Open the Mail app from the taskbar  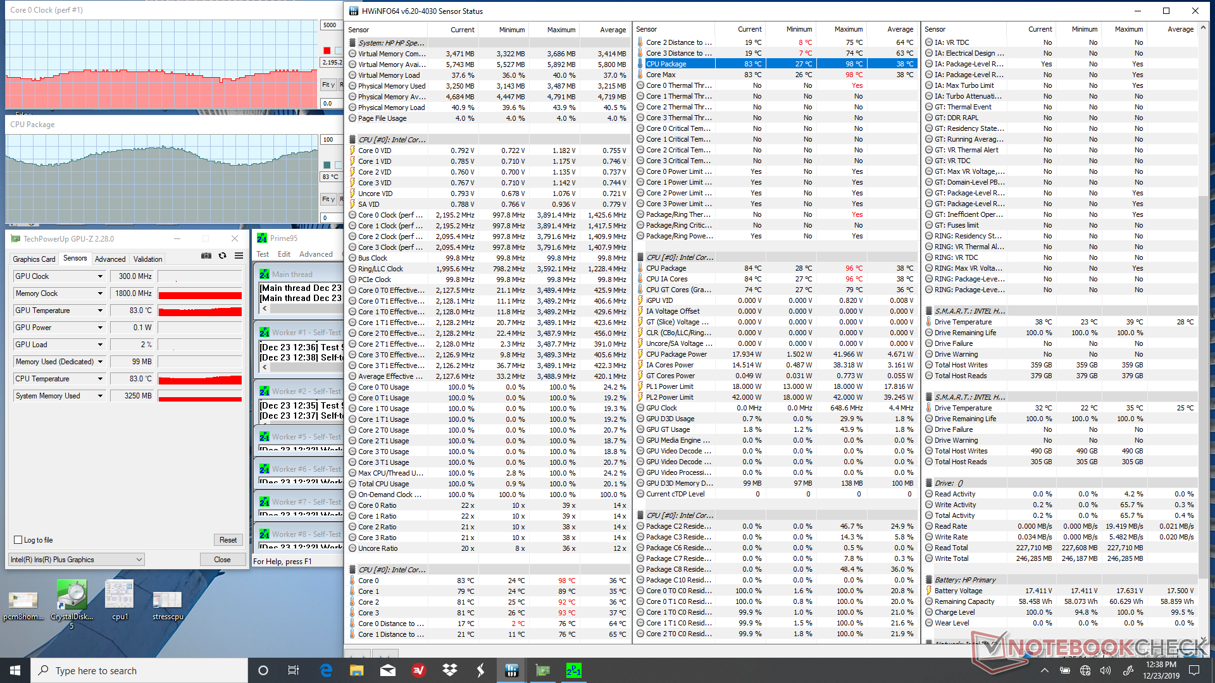388,670
